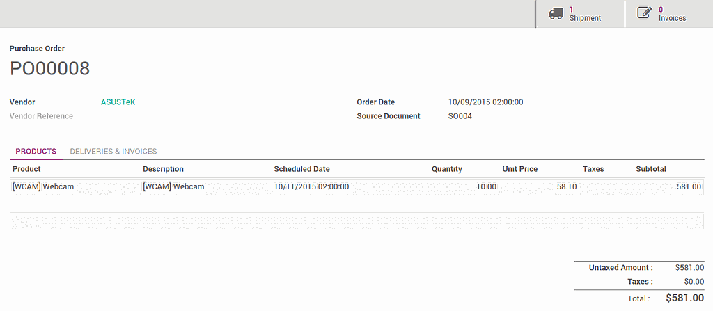Click the Taxes column header
Image resolution: width=713 pixels, height=311 pixels.
(x=593, y=169)
